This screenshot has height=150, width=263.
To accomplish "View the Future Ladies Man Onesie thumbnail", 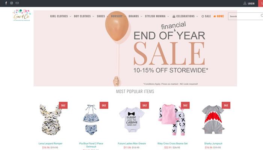I will tap(132, 119).
